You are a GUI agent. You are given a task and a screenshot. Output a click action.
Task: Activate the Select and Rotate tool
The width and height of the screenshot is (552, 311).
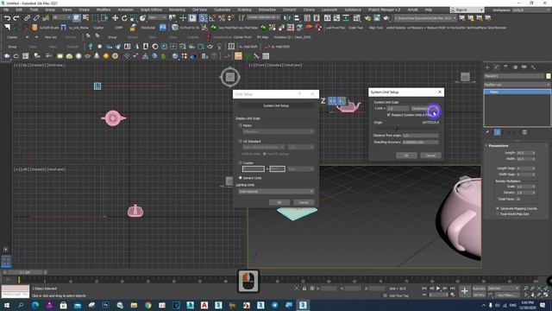pyautogui.click(x=124, y=18)
